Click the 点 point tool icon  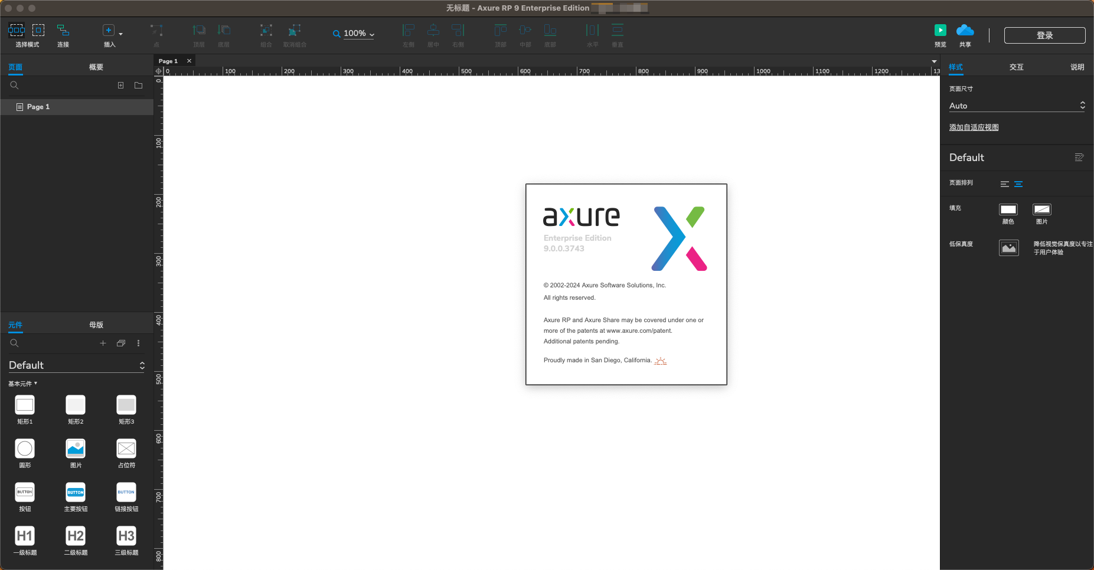click(156, 30)
